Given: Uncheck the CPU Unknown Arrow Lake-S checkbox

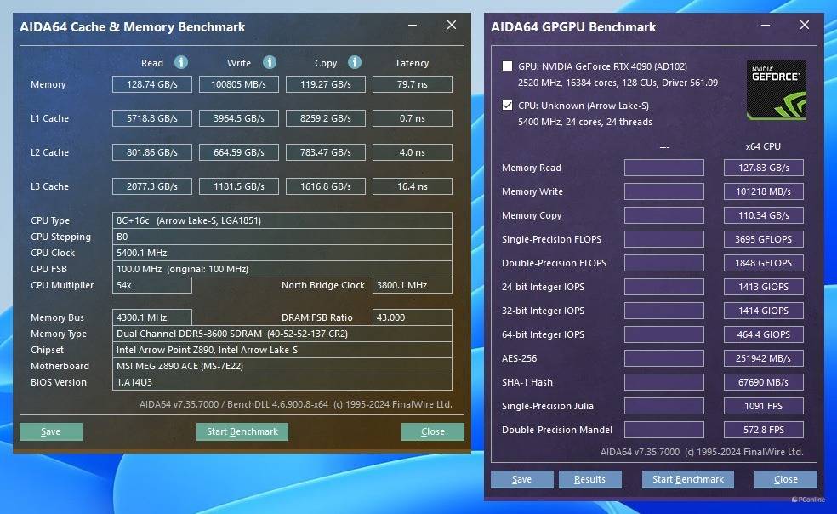Looking at the screenshot, I should click(x=508, y=106).
